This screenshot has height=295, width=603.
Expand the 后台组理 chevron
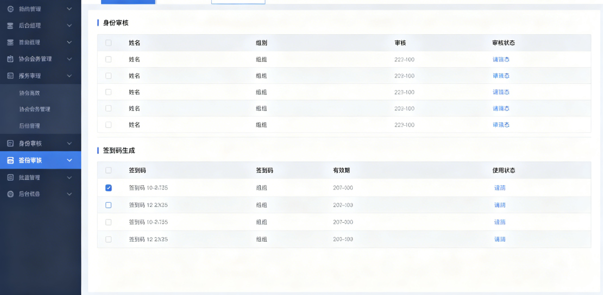69,26
